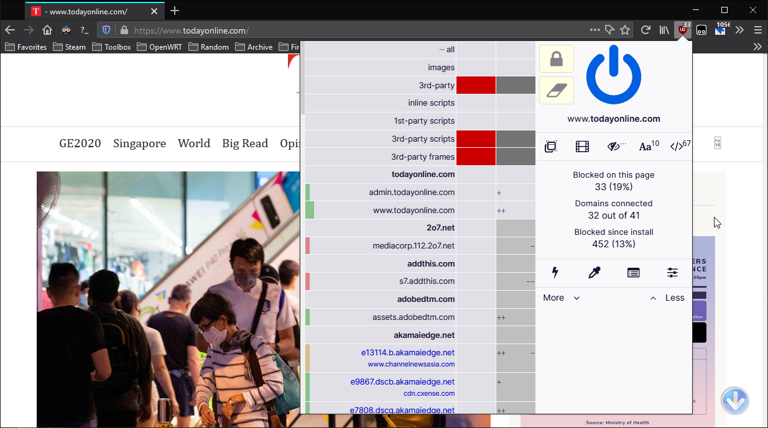Open a new tab with plus button

click(x=175, y=11)
